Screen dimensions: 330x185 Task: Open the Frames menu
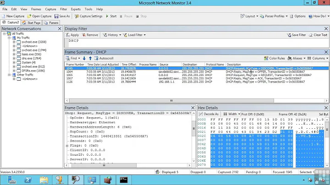(x=36, y=9)
